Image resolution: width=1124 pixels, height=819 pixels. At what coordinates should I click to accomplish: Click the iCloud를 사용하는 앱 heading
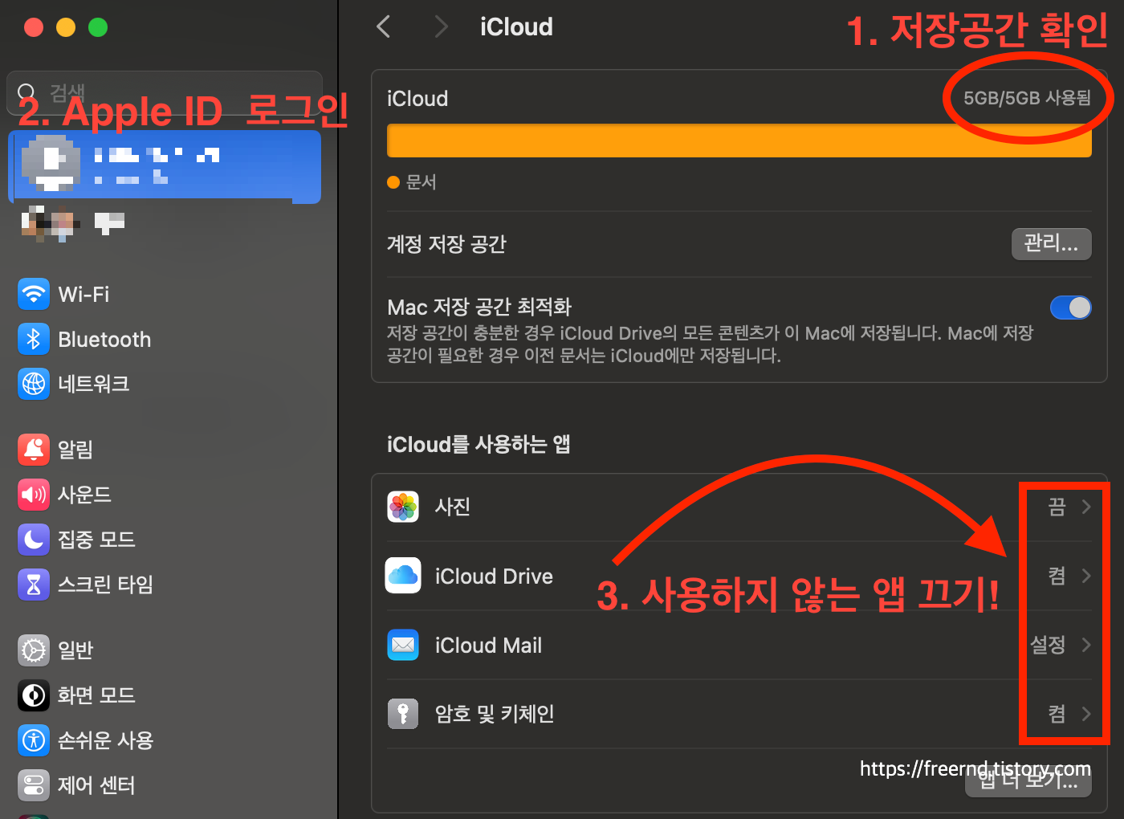click(479, 444)
